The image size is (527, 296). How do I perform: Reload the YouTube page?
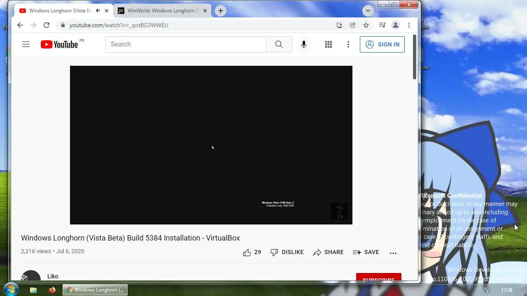click(x=47, y=25)
